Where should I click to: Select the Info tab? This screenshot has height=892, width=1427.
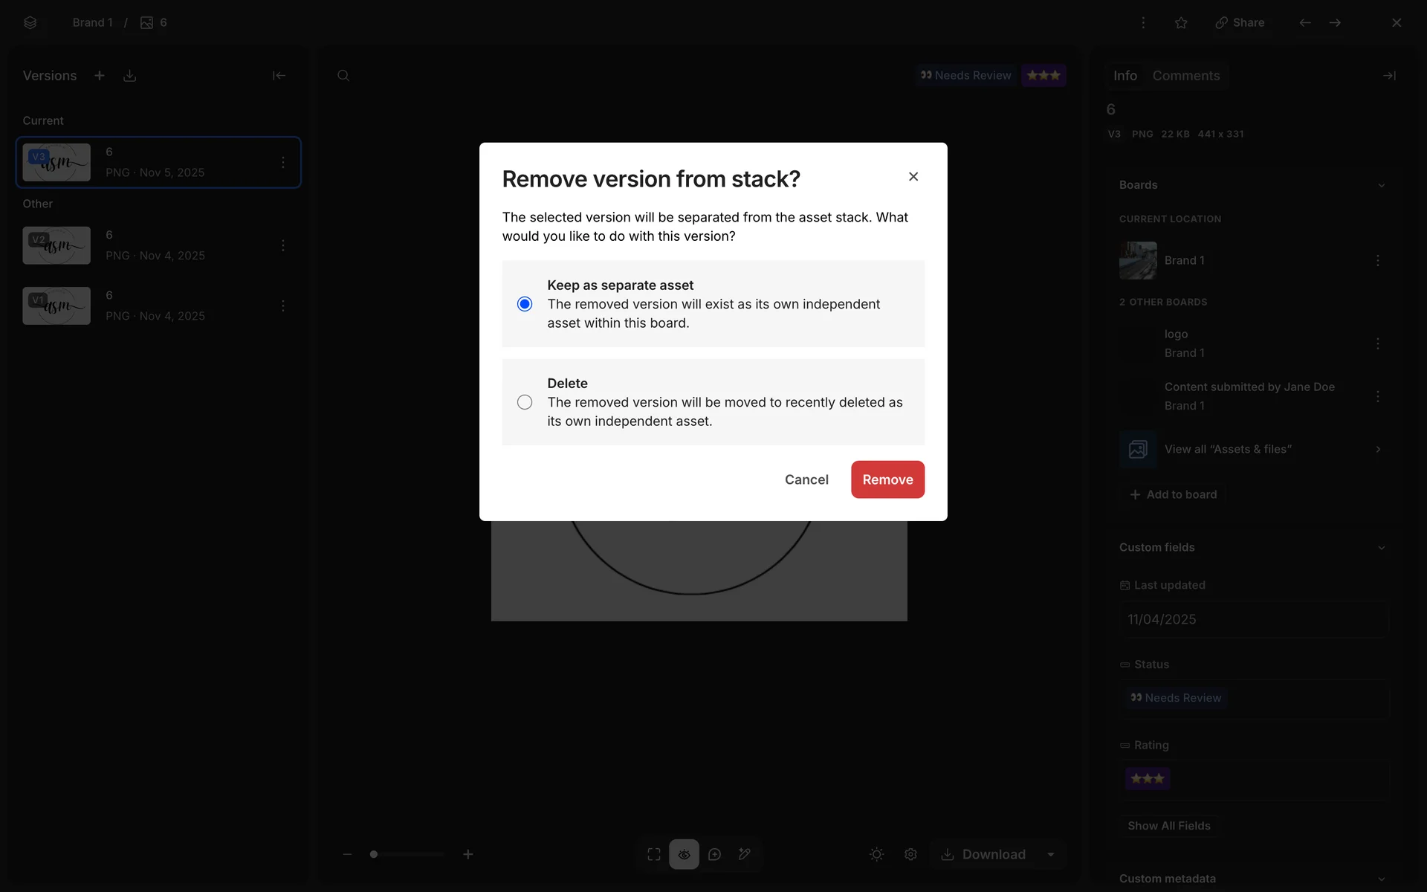(1125, 76)
